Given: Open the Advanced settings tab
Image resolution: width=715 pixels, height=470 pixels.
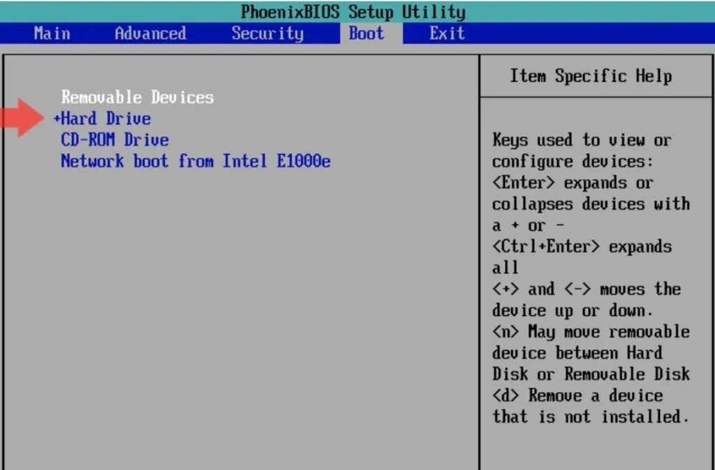Looking at the screenshot, I should (149, 33).
